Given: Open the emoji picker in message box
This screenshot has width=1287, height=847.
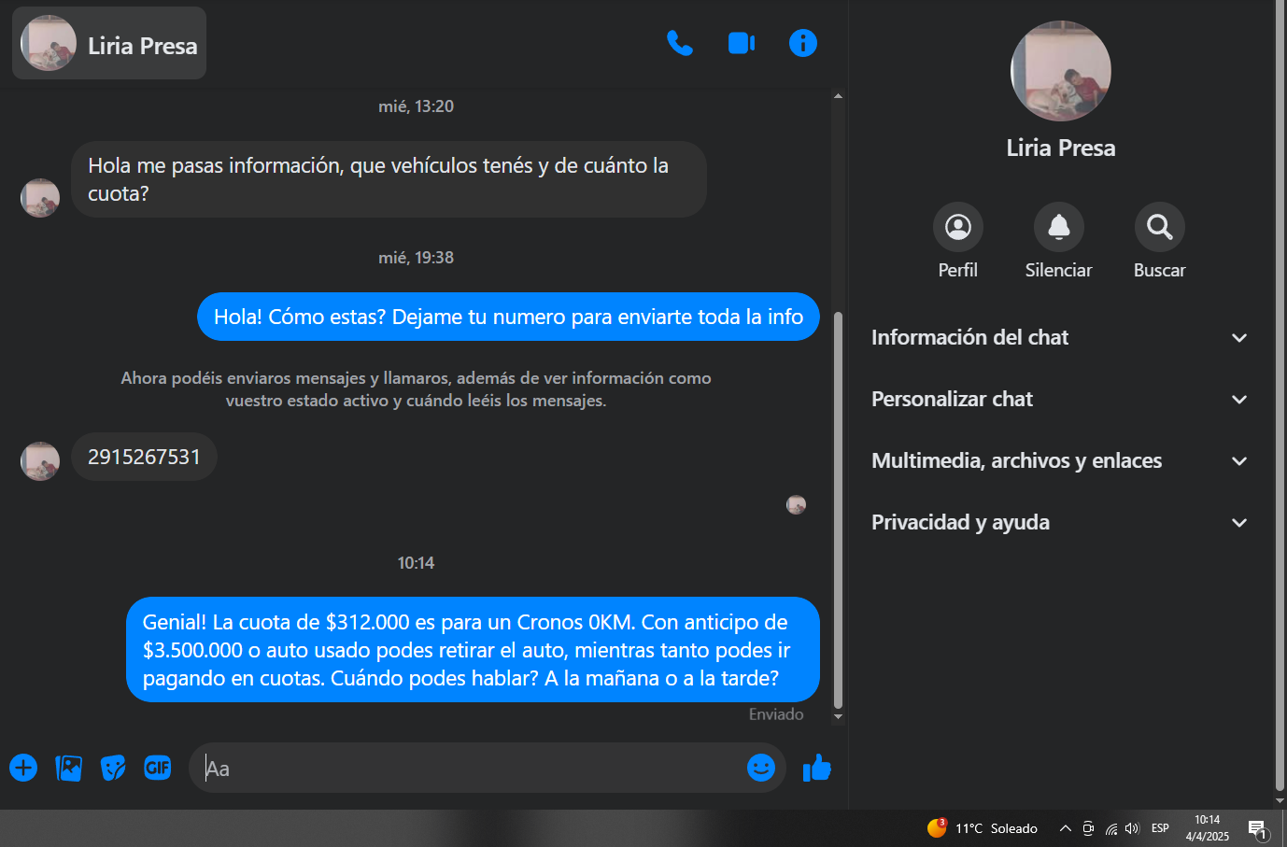Looking at the screenshot, I should 760,768.
